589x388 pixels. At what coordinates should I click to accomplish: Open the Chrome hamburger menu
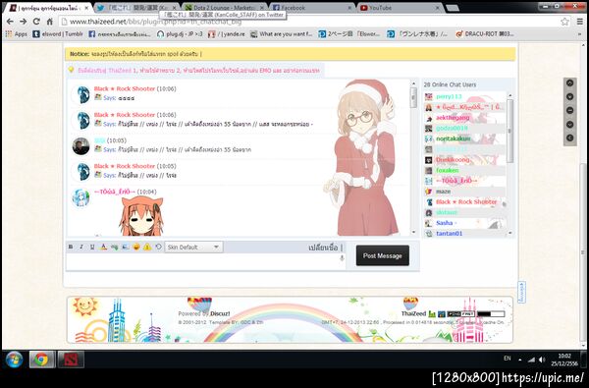(x=580, y=22)
